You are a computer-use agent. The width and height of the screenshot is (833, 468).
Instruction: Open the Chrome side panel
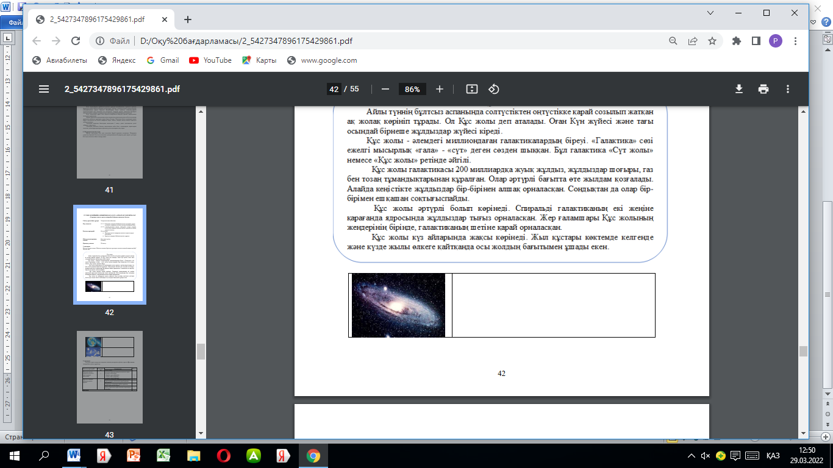756,41
